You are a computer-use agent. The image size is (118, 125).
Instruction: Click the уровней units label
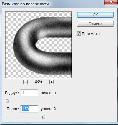tap(48, 109)
